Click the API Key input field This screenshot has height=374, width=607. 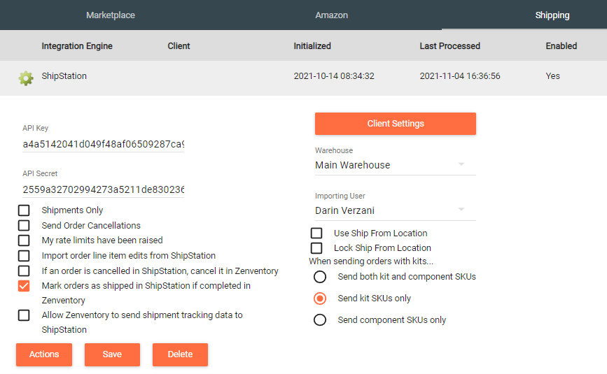[x=103, y=144]
